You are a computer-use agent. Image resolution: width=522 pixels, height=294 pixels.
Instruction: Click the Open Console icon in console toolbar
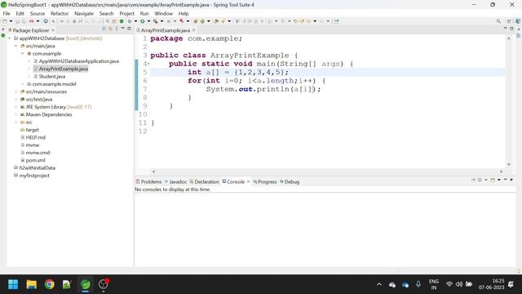pyautogui.click(x=493, y=180)
